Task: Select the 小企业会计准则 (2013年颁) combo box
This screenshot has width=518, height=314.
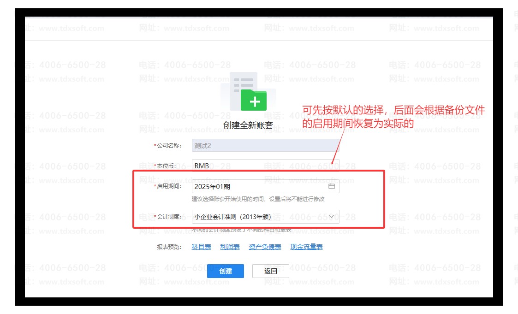Action: [258, 216]
